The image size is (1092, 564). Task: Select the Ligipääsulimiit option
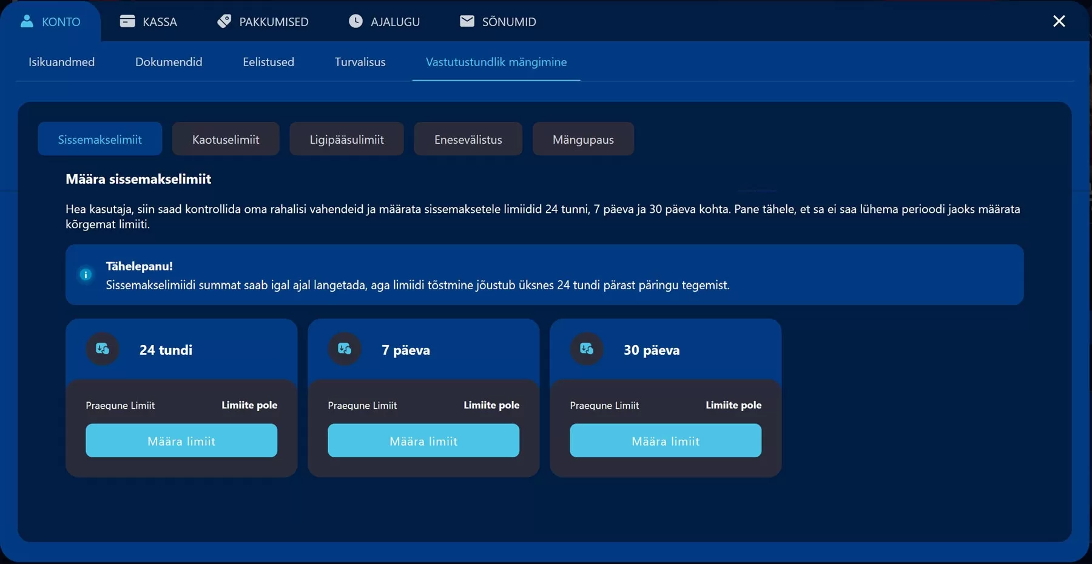(x=346, y=139)
